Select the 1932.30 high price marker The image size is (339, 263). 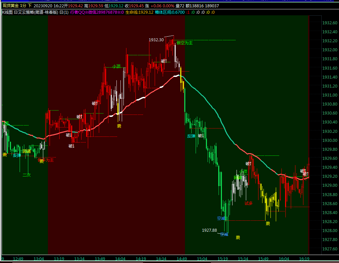156,40
